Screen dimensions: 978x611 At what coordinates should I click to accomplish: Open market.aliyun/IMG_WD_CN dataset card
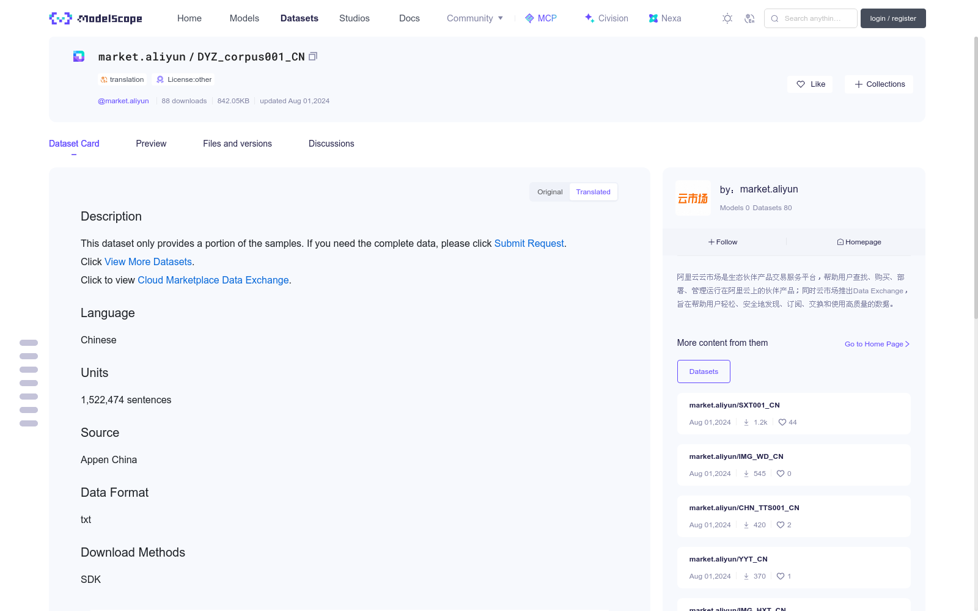coord(793,465)
